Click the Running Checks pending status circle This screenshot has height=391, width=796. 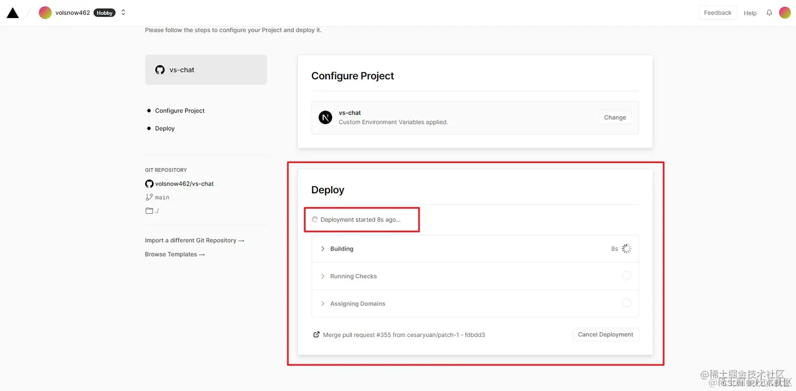pos(626,275)
